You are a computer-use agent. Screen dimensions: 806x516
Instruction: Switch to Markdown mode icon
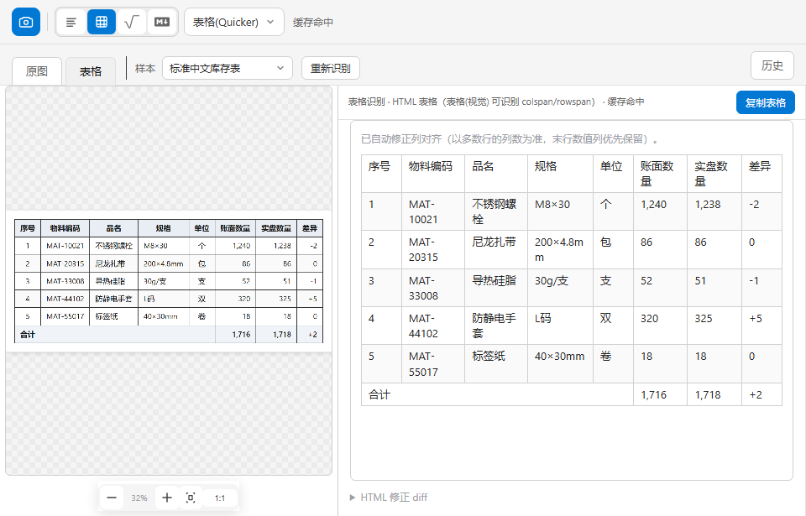(x=162, y=22)
